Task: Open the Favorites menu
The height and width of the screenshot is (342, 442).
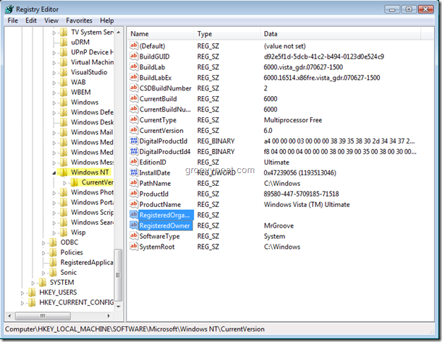Action: [79, 20]
